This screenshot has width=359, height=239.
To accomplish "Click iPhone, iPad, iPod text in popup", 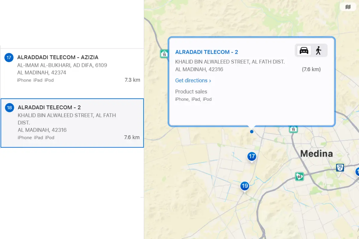I will (193, 99).
